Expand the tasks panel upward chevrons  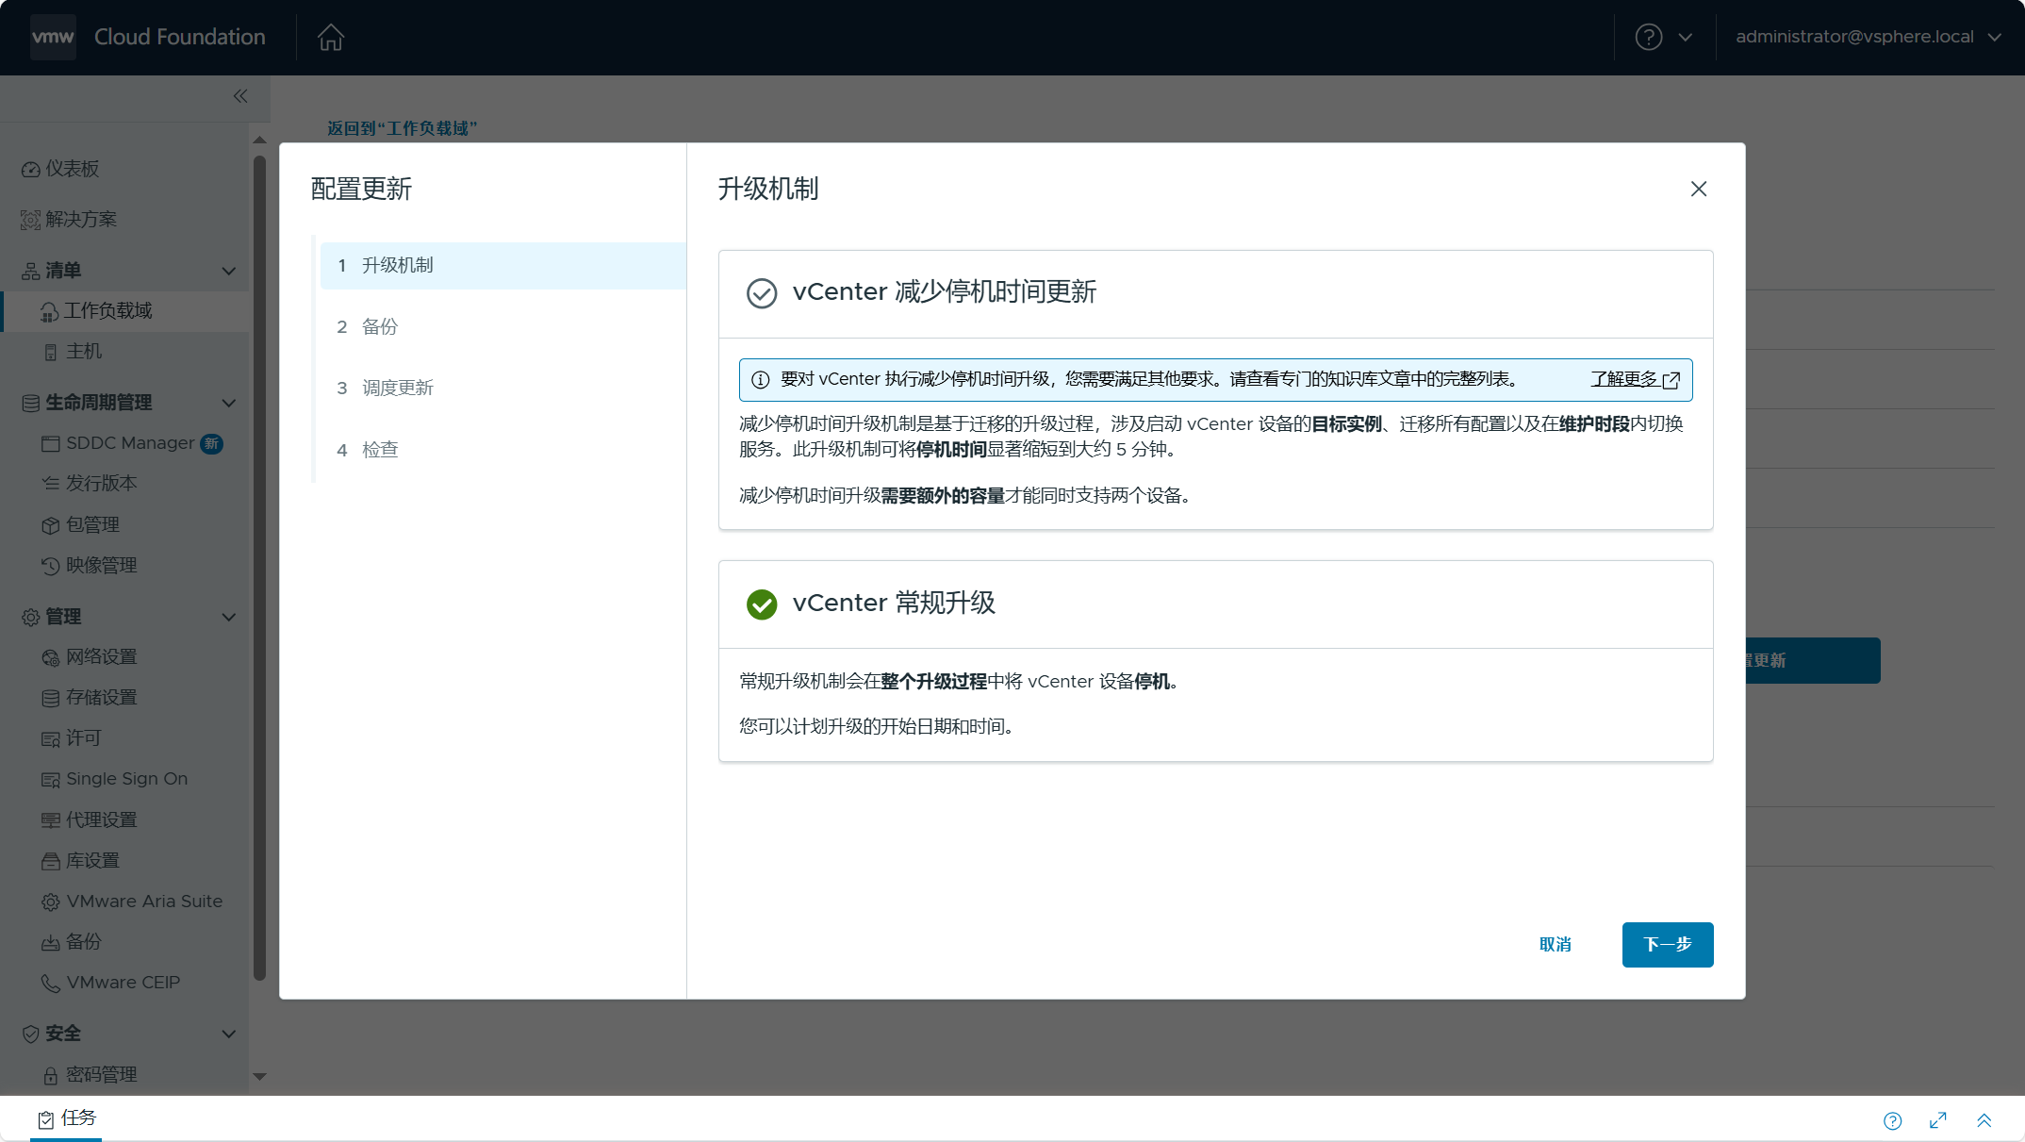[1984, 1120]
